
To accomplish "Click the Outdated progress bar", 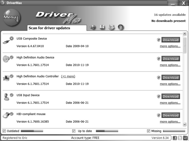I will pyautogui.click(x=32, y=131).
